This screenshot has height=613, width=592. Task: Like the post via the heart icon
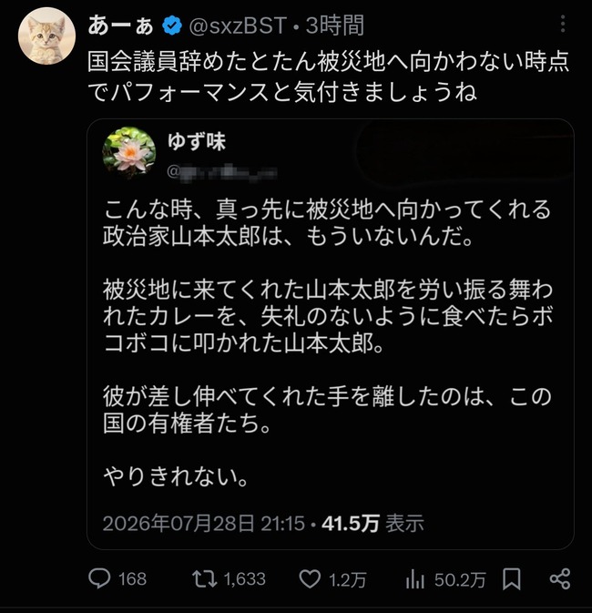tap(310, 579)
